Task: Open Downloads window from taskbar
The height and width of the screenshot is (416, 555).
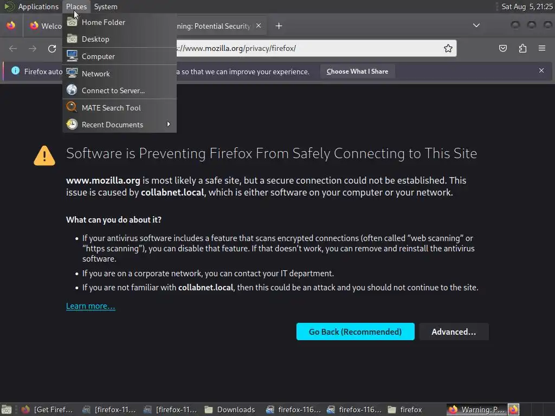Action: tap(230, 409)
